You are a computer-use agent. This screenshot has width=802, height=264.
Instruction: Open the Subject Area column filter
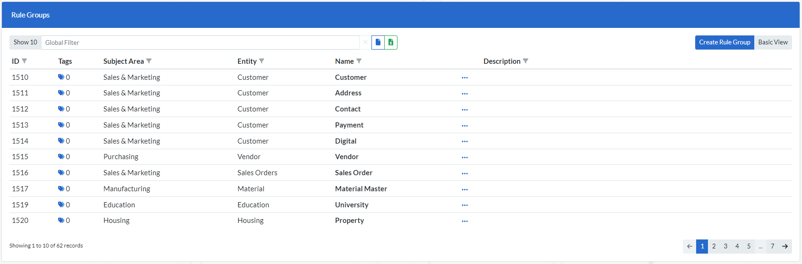click(149, 61)
